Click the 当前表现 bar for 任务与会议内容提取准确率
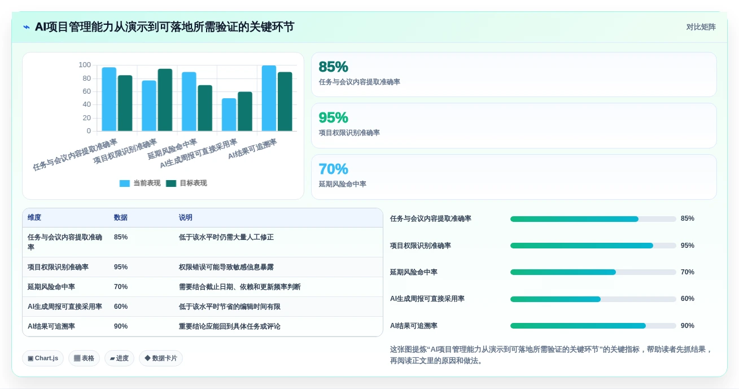Image resolution: width=739 pixels, height=389 pixels. [109, 99]
